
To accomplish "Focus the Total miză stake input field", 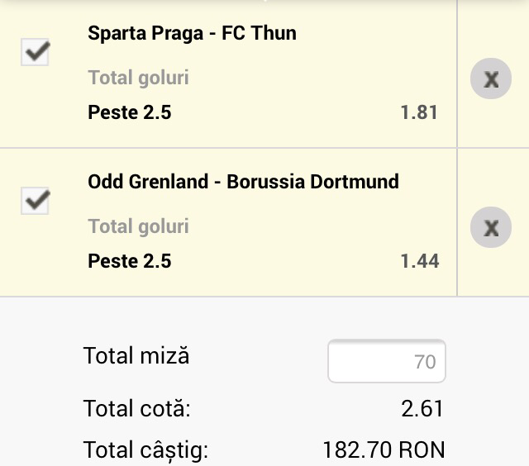I will [387, 361].
